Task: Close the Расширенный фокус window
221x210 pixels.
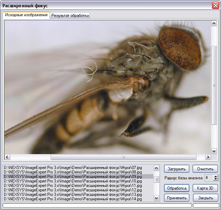Action: [x=215, y=6]
